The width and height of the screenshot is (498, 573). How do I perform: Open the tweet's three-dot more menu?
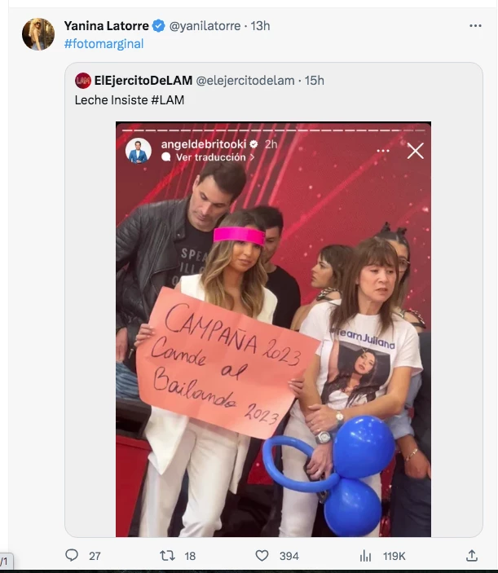coord(475,25)
